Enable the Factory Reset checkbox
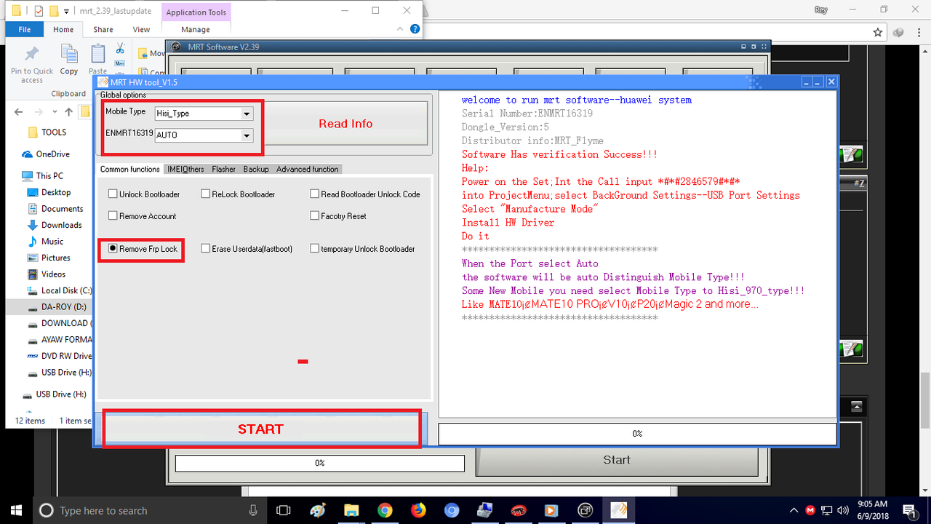The width and height of the screenshot is (931, 524). [x=315, y=216]
